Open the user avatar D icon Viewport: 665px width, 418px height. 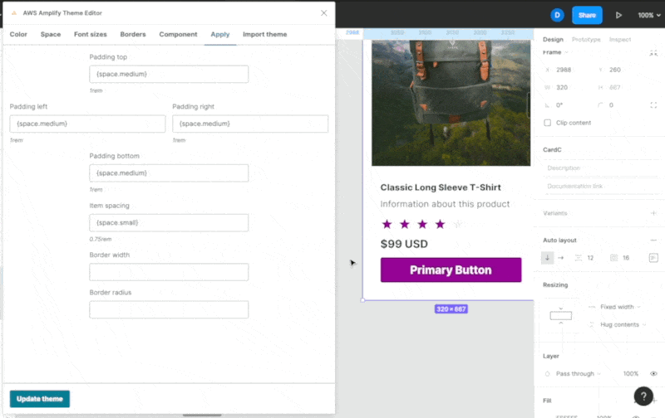point(557,15)
